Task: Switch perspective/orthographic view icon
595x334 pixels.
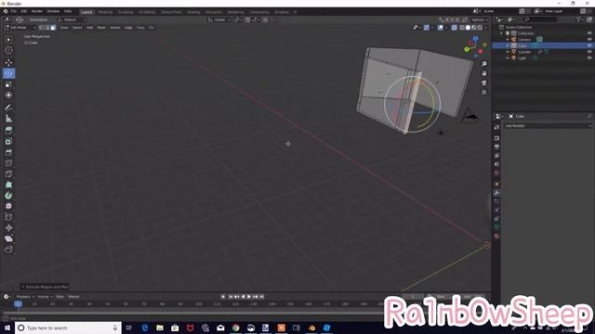Action: [484, 93]
